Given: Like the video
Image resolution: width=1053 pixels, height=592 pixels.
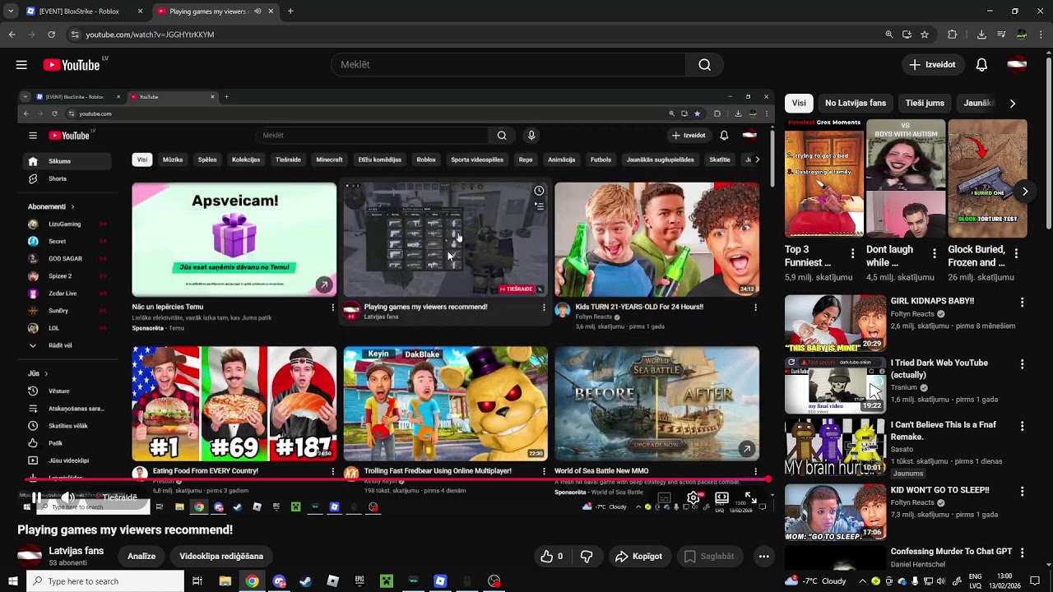Looking at the screenshot, I should (x=552, y=557).
